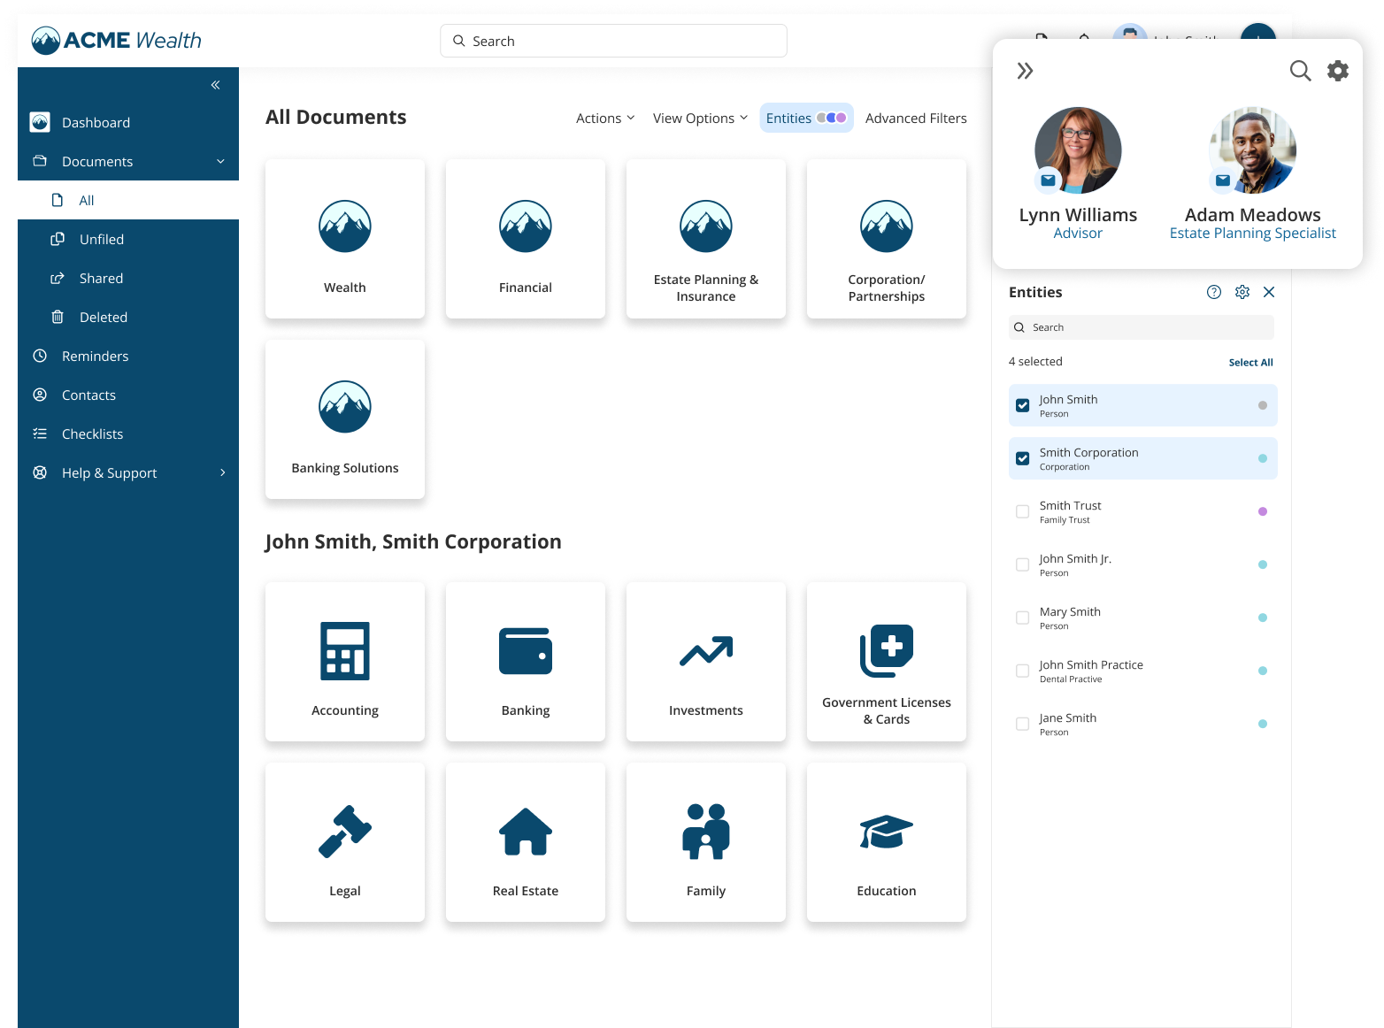Open the Actions dropdown
This screenshot has height=1028, width=1384.
coord(604,118)
